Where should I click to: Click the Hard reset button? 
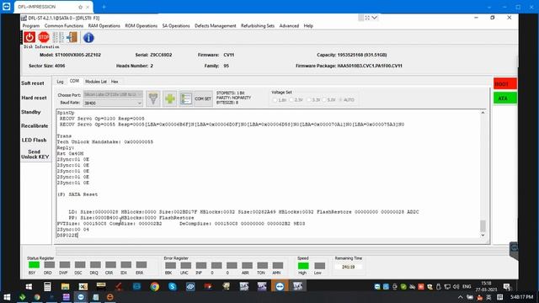click(34, 98)
